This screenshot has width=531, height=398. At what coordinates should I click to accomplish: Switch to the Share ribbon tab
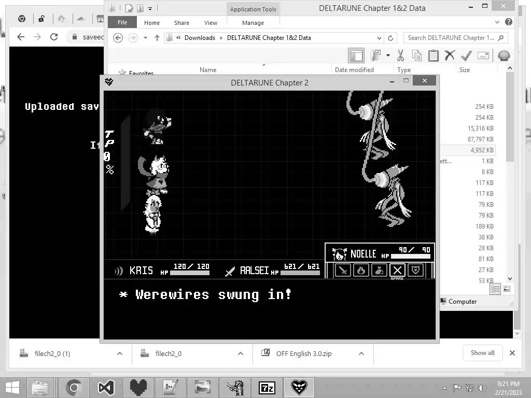coord(181,23)
